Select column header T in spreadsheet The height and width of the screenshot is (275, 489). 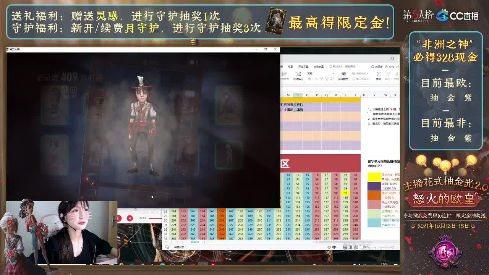[x=355, y=95]
